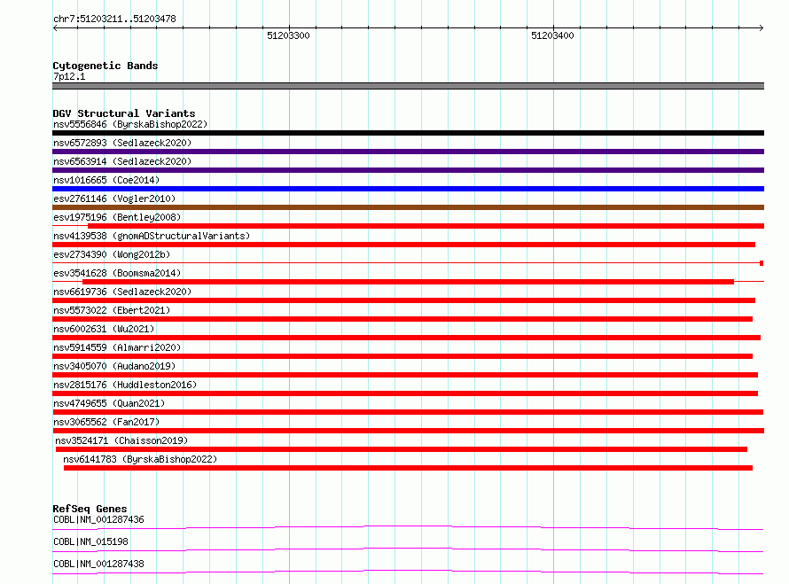
Task: Click the magenta COBL|NM_001287436 intron line
Action: tap(408, 527)
